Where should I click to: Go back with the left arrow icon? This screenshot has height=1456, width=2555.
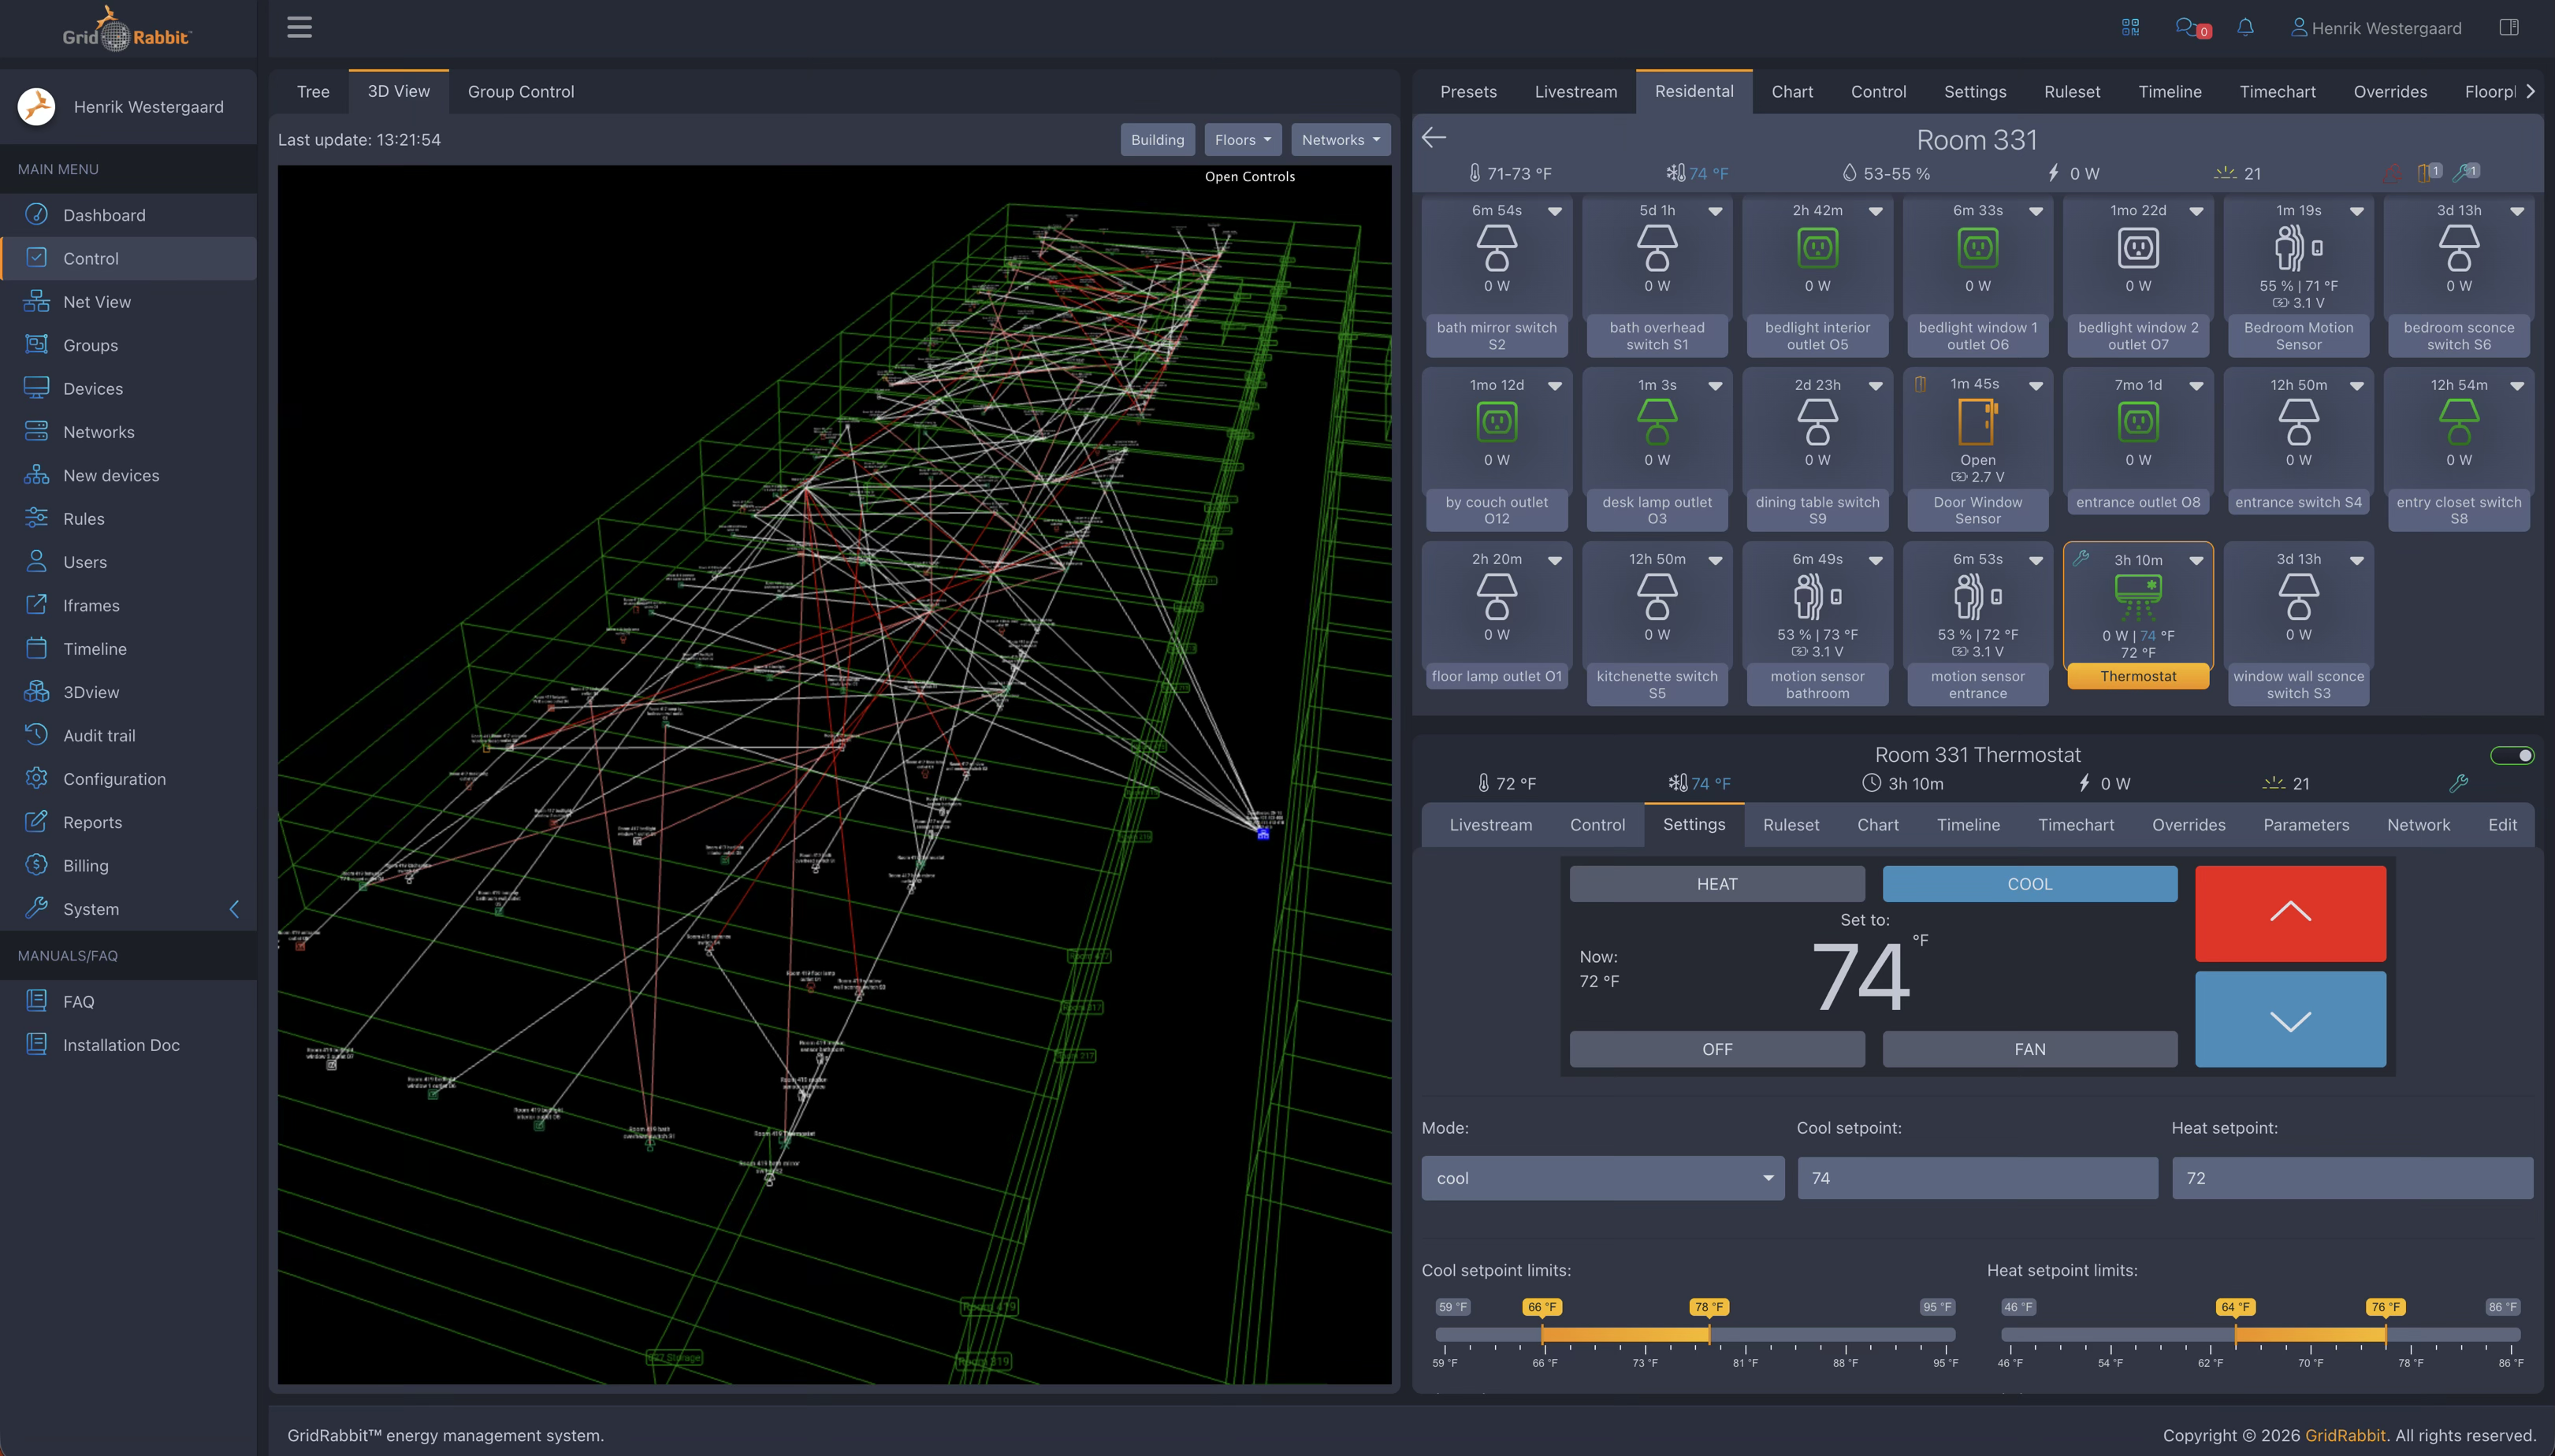coord(1433,137)
